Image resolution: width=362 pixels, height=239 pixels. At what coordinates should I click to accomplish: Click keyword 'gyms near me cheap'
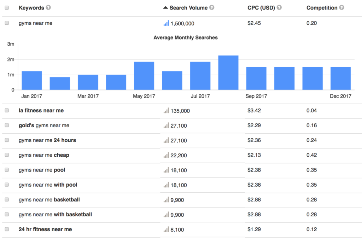tap(44, 155)
